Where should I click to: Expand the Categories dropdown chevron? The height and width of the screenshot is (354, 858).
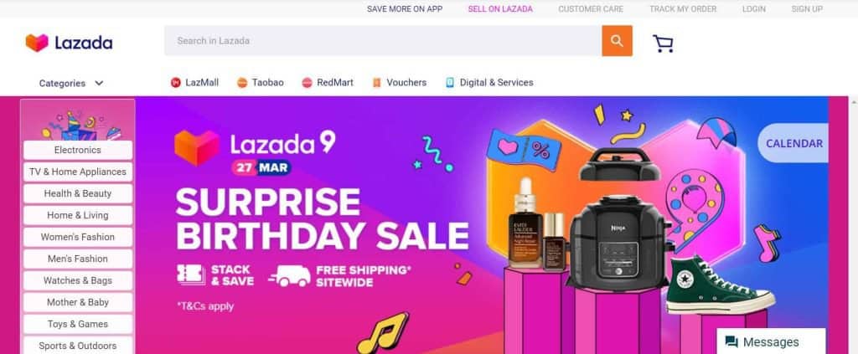pos(99,83)
